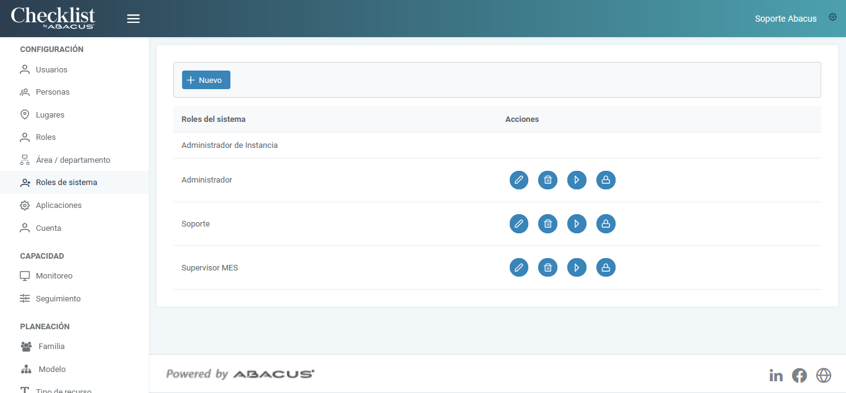This screenshot has height=393, width=846.
Task: Click the Facebook footer icon
Action: pos(800,375)
